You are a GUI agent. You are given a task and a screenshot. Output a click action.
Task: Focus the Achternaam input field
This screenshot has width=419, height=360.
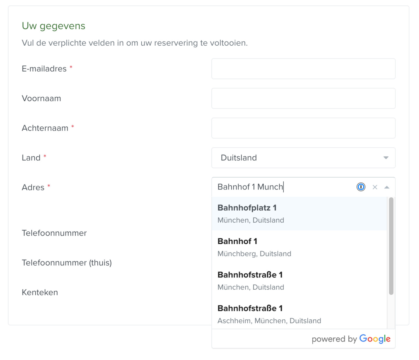coord(303,128)
